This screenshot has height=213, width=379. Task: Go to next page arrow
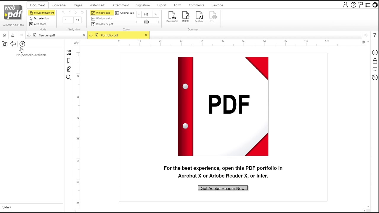(x=76, y=12)
